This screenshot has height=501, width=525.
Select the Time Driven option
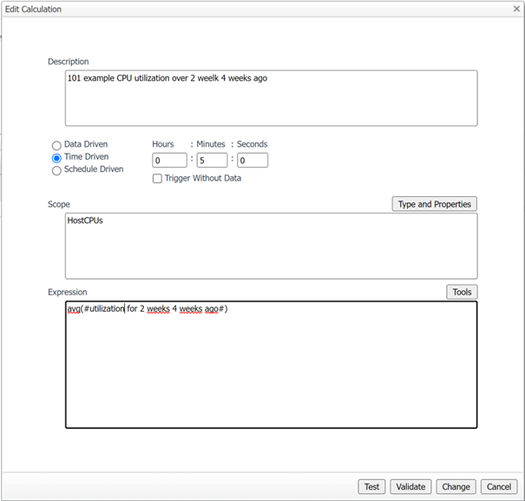(x=57, y=158)
